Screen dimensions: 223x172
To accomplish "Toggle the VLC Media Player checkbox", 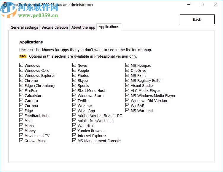I will click(127, 90).
